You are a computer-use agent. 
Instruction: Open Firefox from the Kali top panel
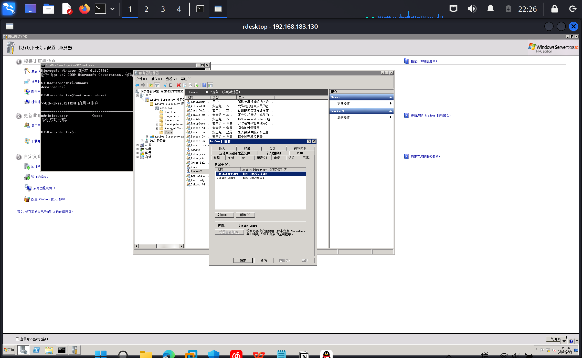click(x=84, y=9)
